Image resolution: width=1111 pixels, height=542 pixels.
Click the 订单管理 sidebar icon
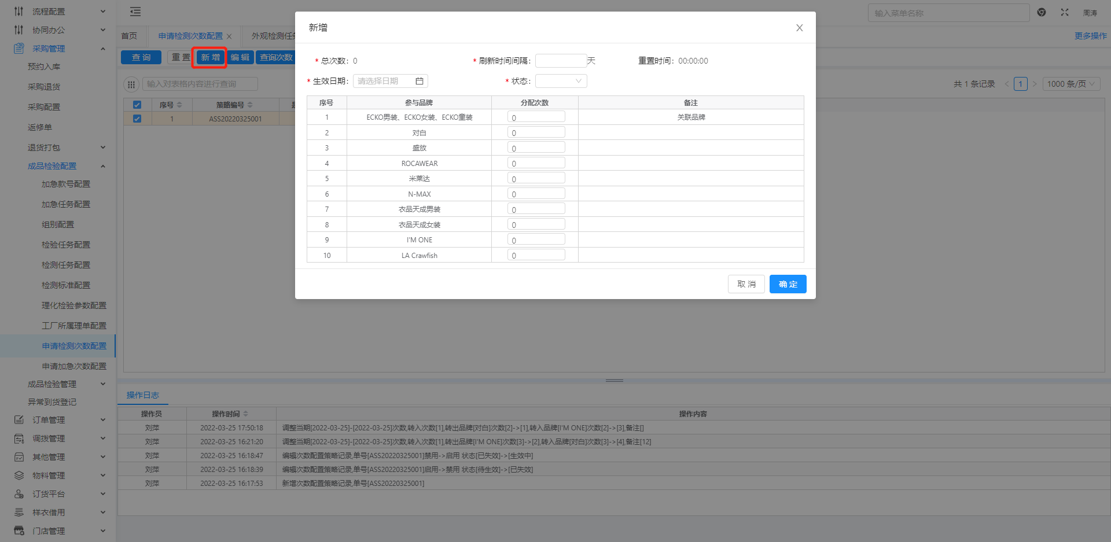coord(19,420)
